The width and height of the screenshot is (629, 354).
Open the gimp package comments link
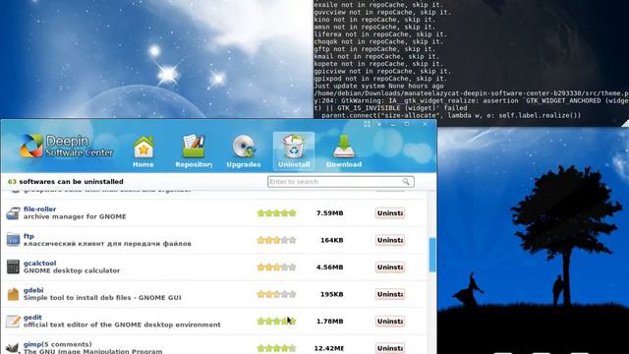click(57, 344)
